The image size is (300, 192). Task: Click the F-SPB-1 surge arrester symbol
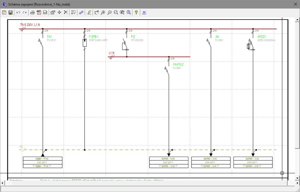coord(85,43)
